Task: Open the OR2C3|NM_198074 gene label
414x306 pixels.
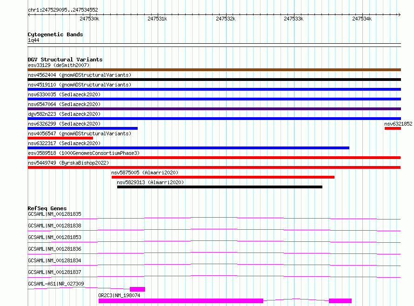Action: (x=119, y=295)
